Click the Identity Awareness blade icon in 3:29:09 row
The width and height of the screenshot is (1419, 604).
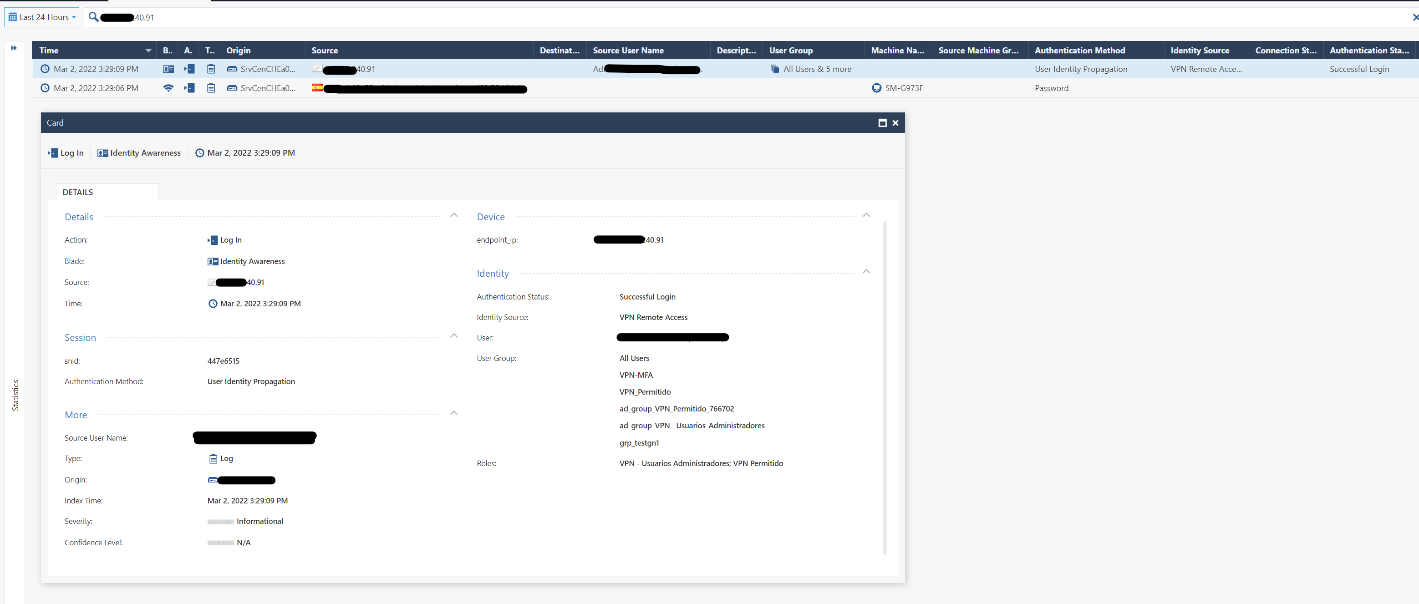168,69
